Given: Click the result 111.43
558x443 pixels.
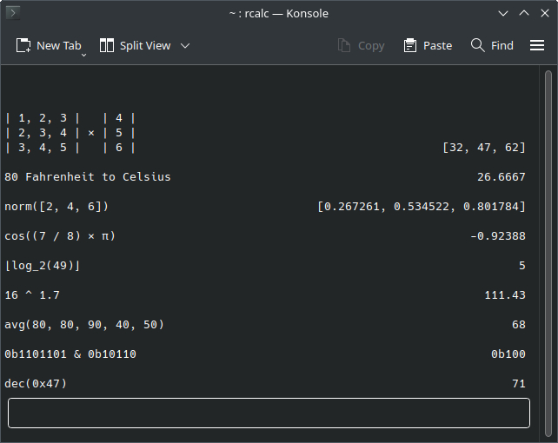Looking at the screenshot, I should (505, 295).
